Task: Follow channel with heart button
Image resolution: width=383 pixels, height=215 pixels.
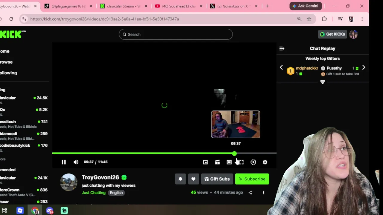Action: 193,179
